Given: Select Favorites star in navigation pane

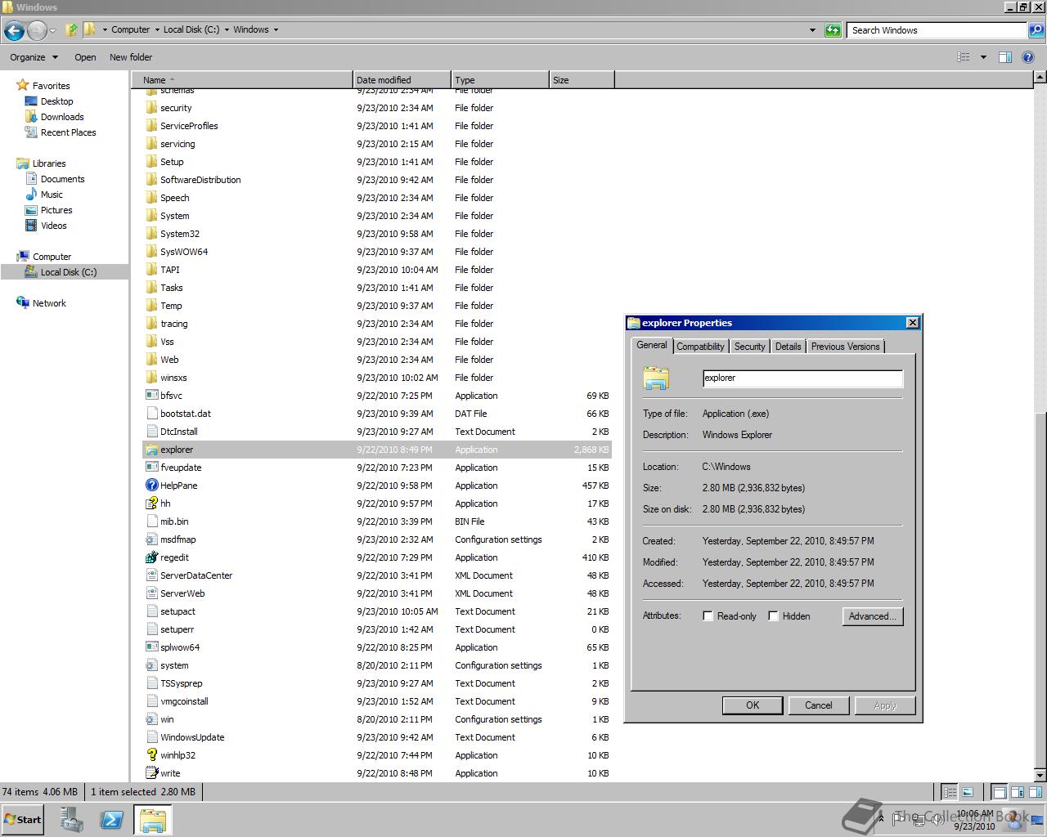Looking at the screenshot, I should [22, 85].
